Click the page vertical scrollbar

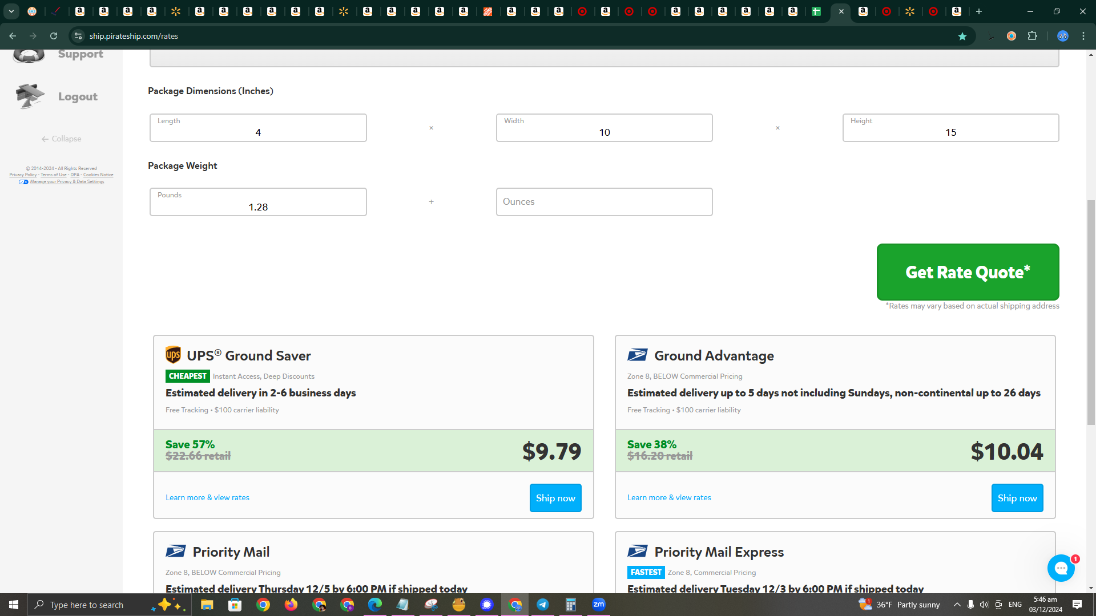coord(1091,313)
